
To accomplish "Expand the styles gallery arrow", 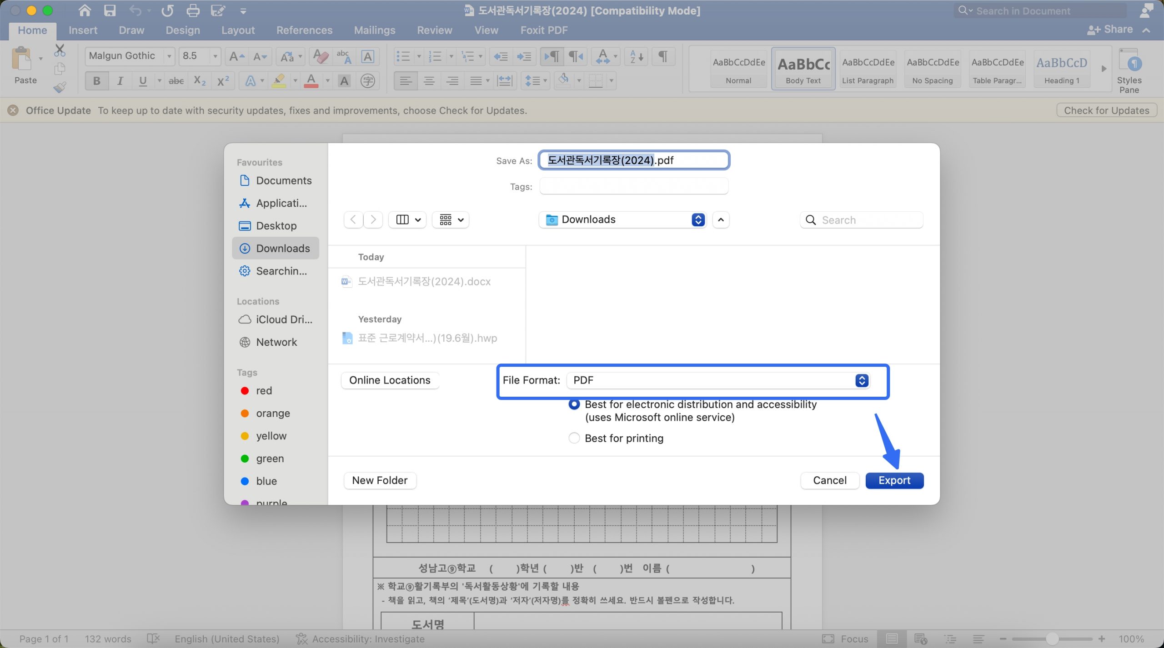I will pos(1104,69).
